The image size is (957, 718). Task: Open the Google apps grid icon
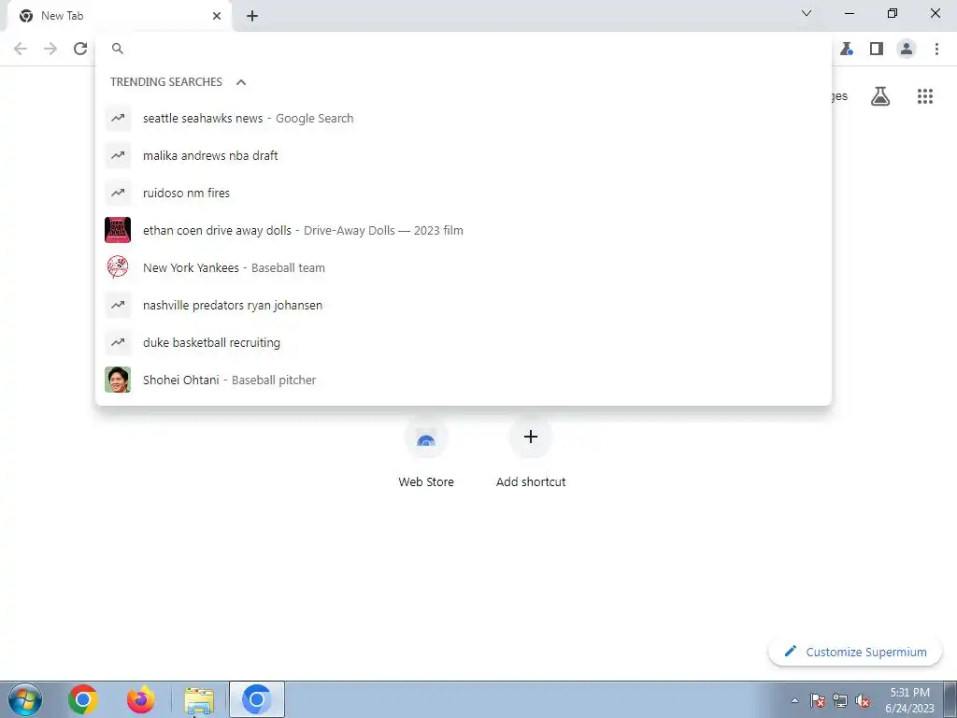click(x=924, y=96)
